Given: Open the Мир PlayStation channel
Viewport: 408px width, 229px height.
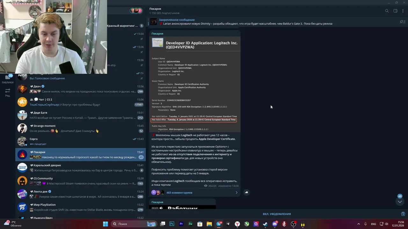Looking at the screenshot, I should tap(81, 207).
